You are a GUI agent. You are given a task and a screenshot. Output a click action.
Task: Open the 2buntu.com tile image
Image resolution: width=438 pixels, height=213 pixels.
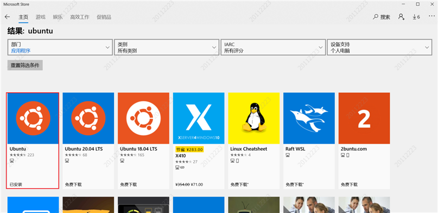point(364,118)
